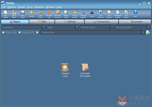Click the large Analyze Logs icon

65,70
